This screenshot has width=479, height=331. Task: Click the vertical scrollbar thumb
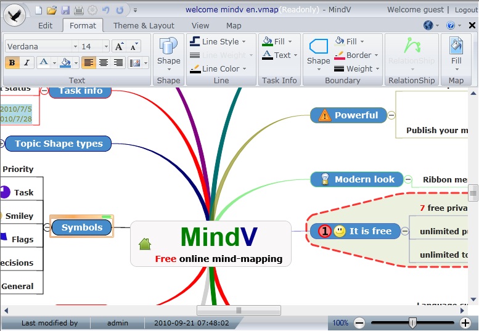(473, 193)
